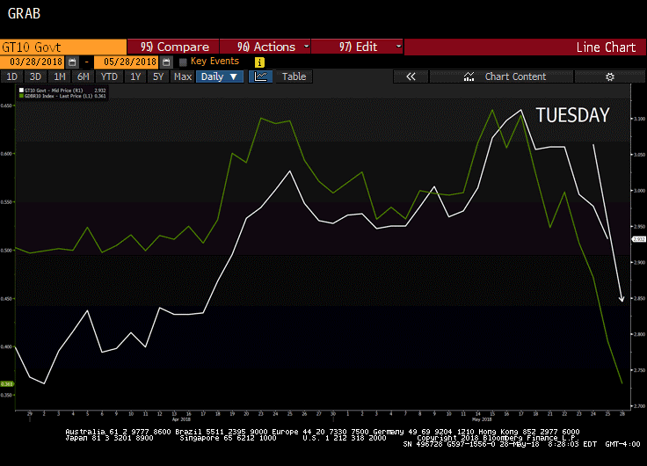Open the Actions dropdown arrow
Image resolution: width=647 pixels, height=466 pixels.
[x=306, y=47]
